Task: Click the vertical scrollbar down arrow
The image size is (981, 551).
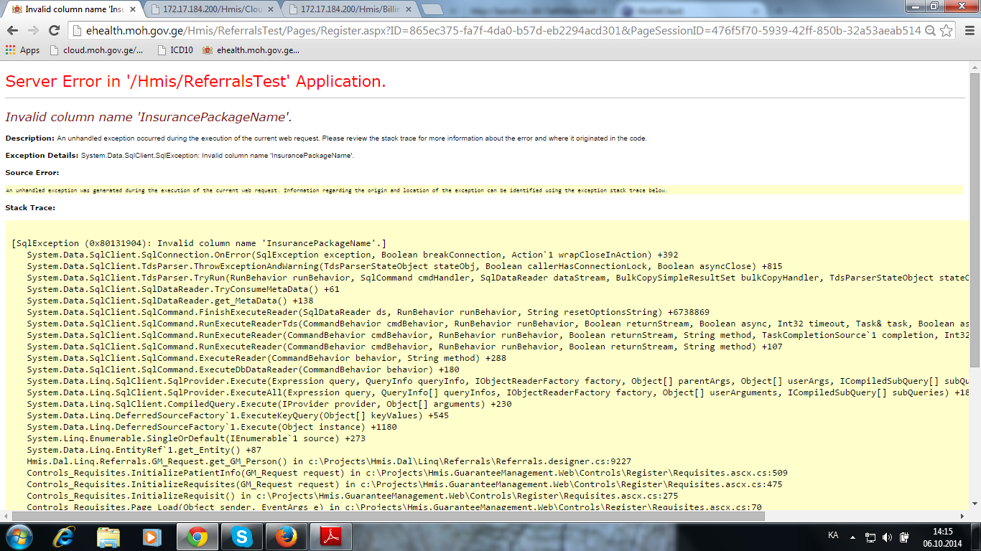Action: click(975, 504)
